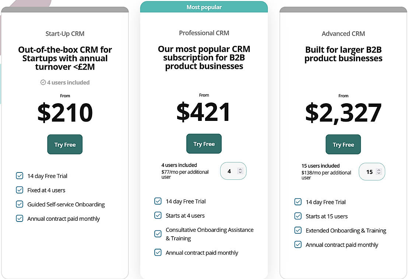Click Start-Up plan's Annual contract checkmark icon
Screen dimensions: 408x279
pos(20,219)
